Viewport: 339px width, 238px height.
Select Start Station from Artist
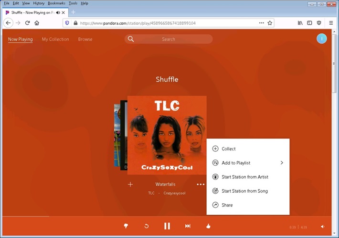pyautogui.click(x=248, y=177)
